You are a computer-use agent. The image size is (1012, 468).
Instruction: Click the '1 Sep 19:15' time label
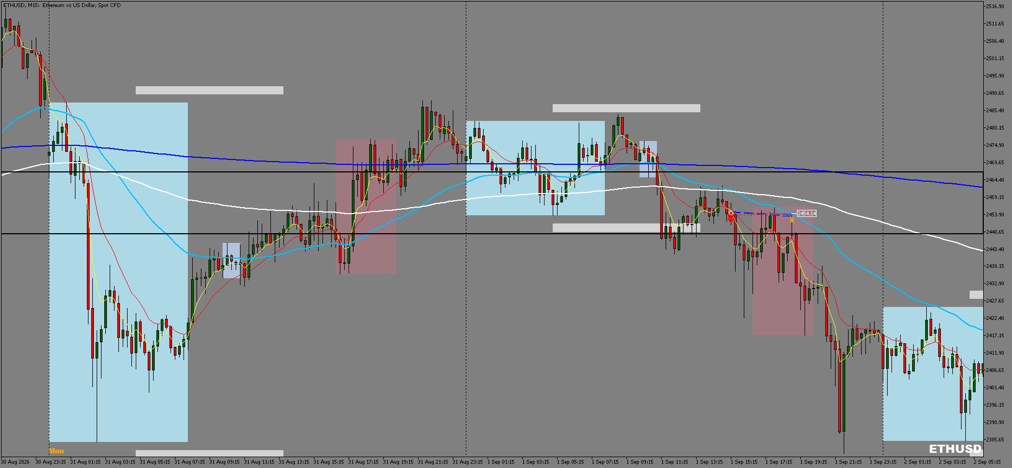(x=813, y=462)
